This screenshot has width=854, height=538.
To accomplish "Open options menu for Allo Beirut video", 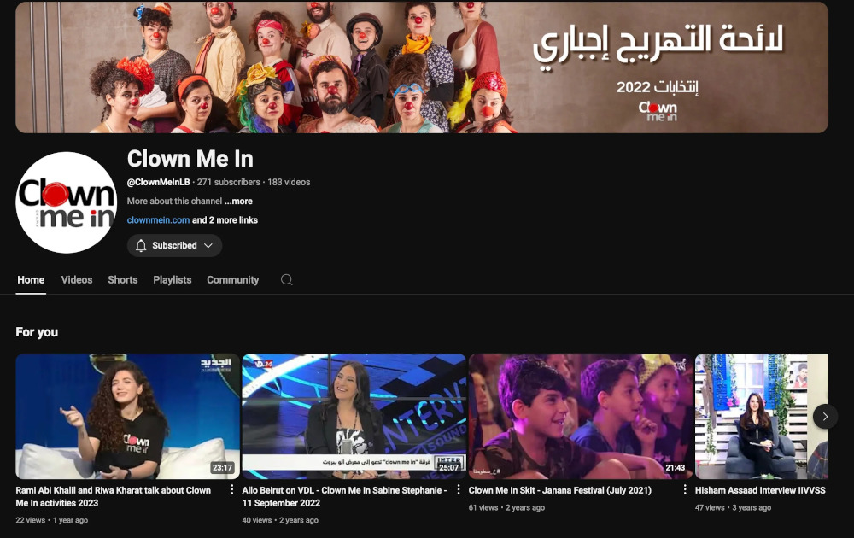I will point(459,489).
